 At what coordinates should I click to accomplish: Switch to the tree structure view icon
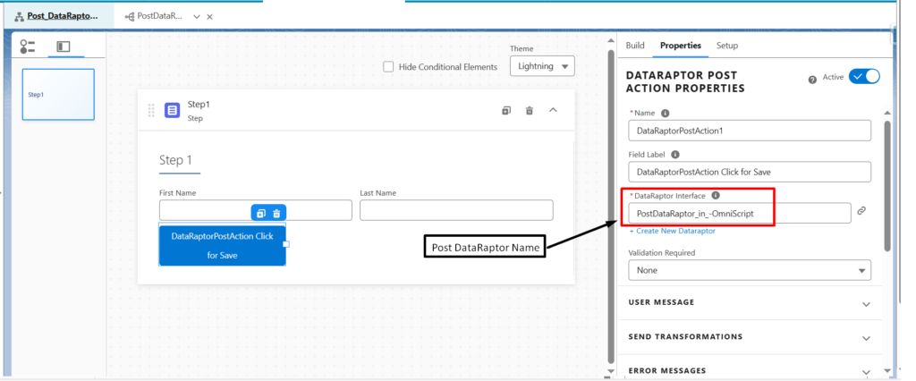pos(28,47)
